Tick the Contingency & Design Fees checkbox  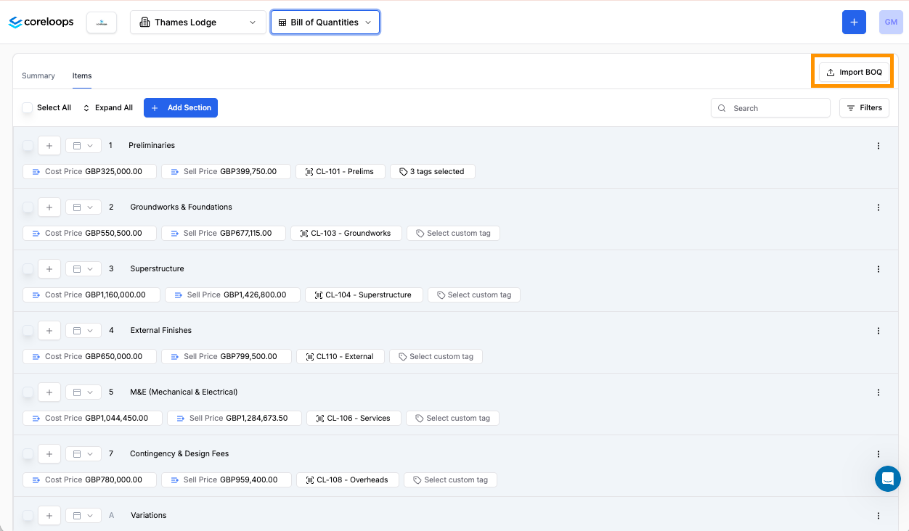point(28,454)
